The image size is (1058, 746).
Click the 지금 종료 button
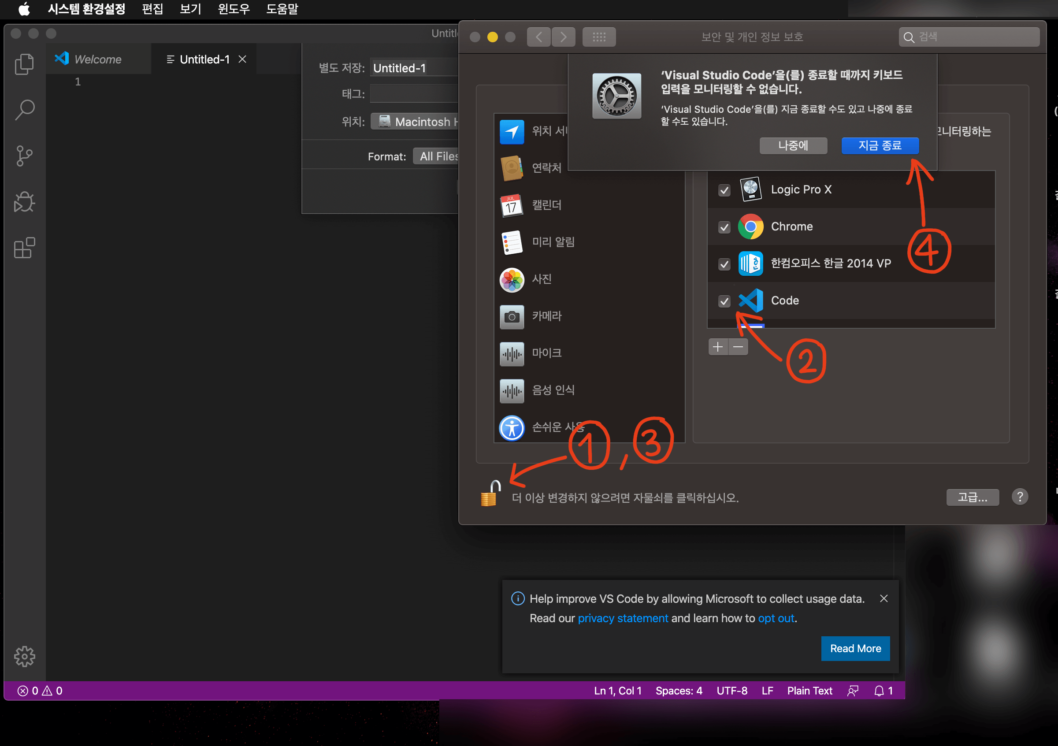point(880,145)
